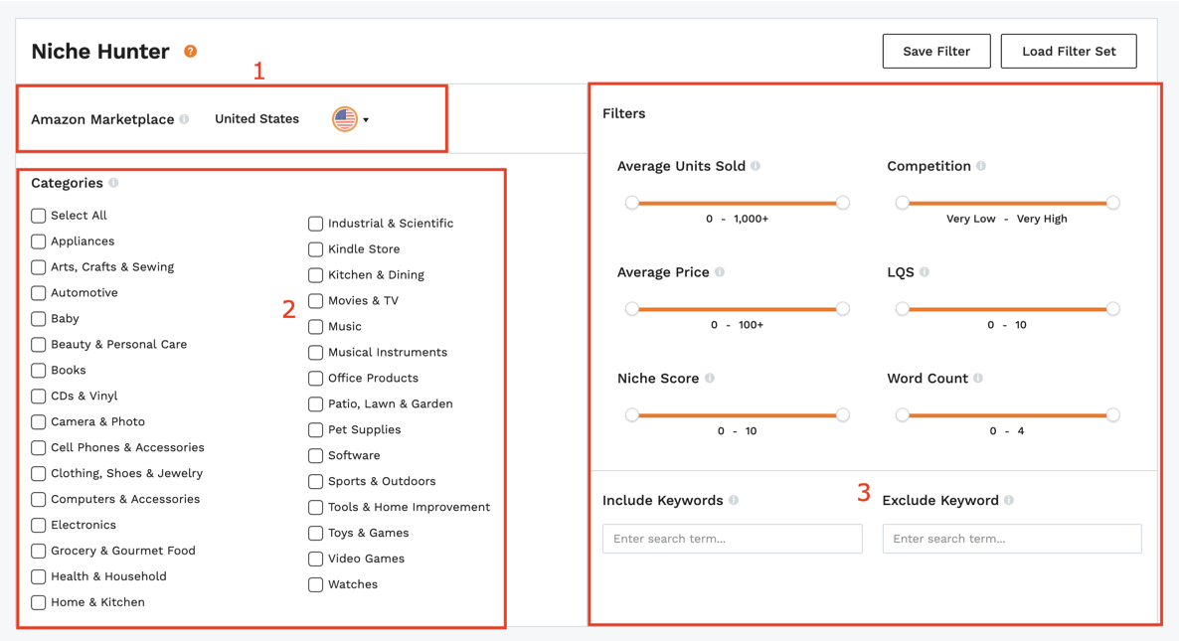
Task: Click info icon next to Word Count
Action: [x=978, y=378]
